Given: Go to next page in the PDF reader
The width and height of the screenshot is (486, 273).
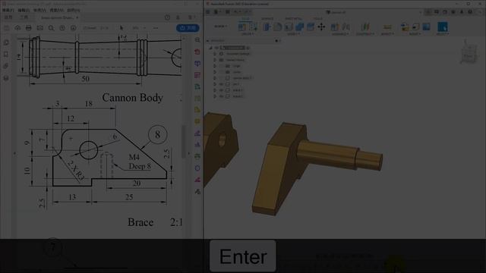Looking at the screenshot, I should (x=74, y=28).
